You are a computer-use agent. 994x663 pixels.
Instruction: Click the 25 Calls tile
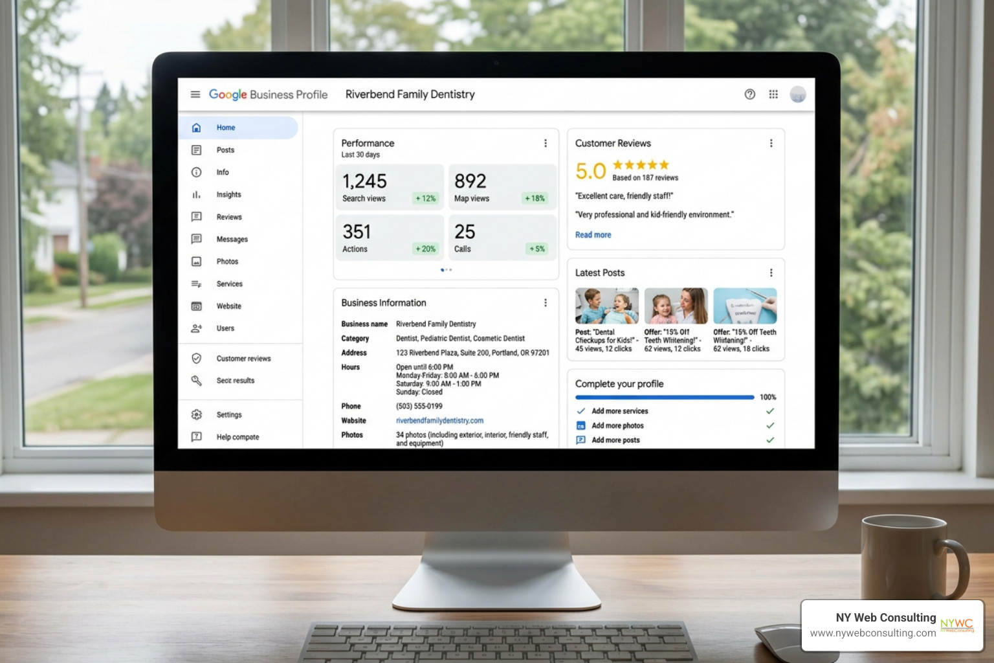coord(502,238)
